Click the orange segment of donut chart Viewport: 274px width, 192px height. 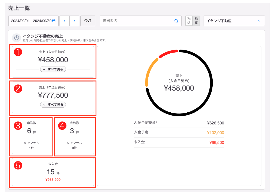pos(150,71)
